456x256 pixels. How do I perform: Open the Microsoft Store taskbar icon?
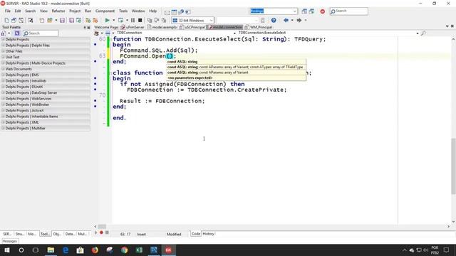tap(80, 250)
